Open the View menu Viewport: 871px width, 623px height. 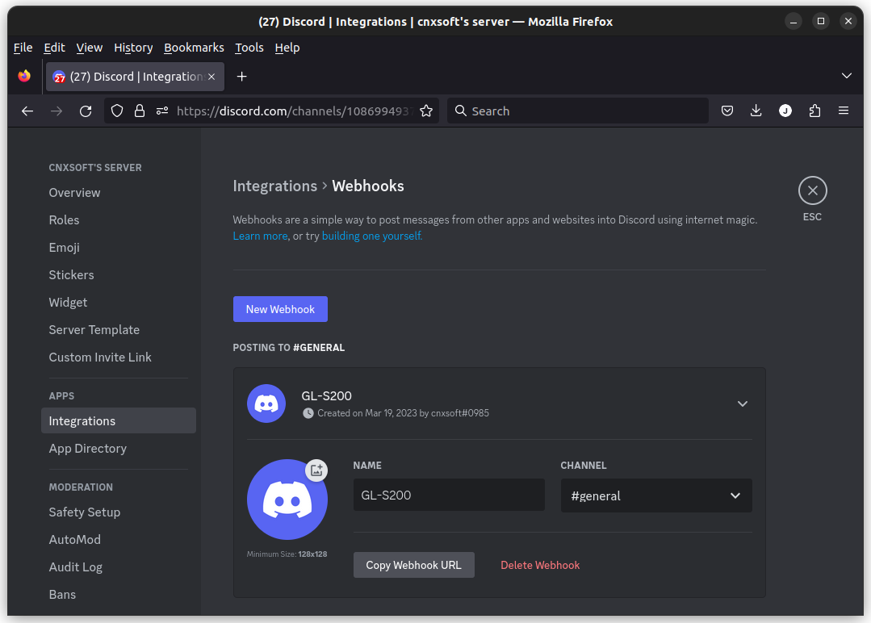tap(90, 48)
